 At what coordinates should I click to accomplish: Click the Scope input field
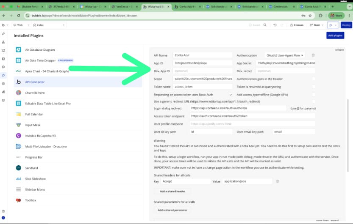click(203, 79)
